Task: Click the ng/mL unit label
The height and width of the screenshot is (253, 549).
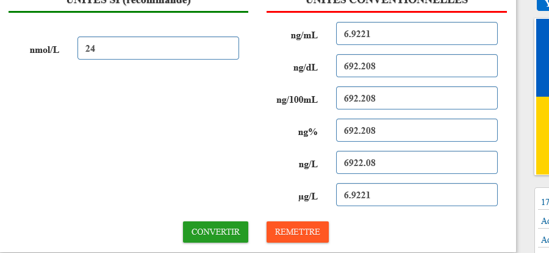Action: coord(304,35)
